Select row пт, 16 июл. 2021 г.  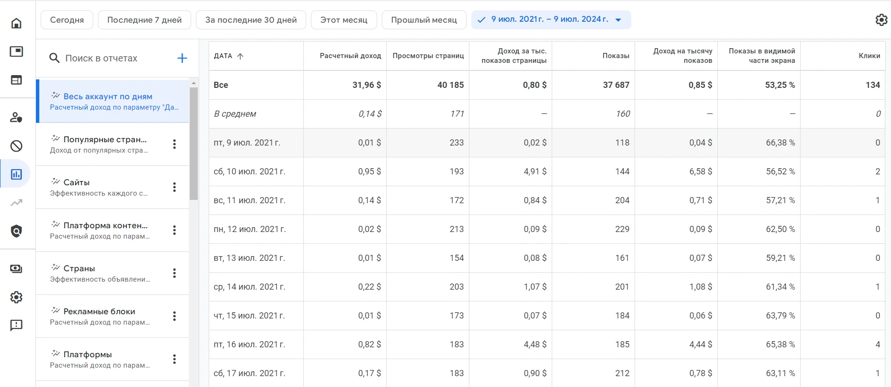[x=547, y=344]
